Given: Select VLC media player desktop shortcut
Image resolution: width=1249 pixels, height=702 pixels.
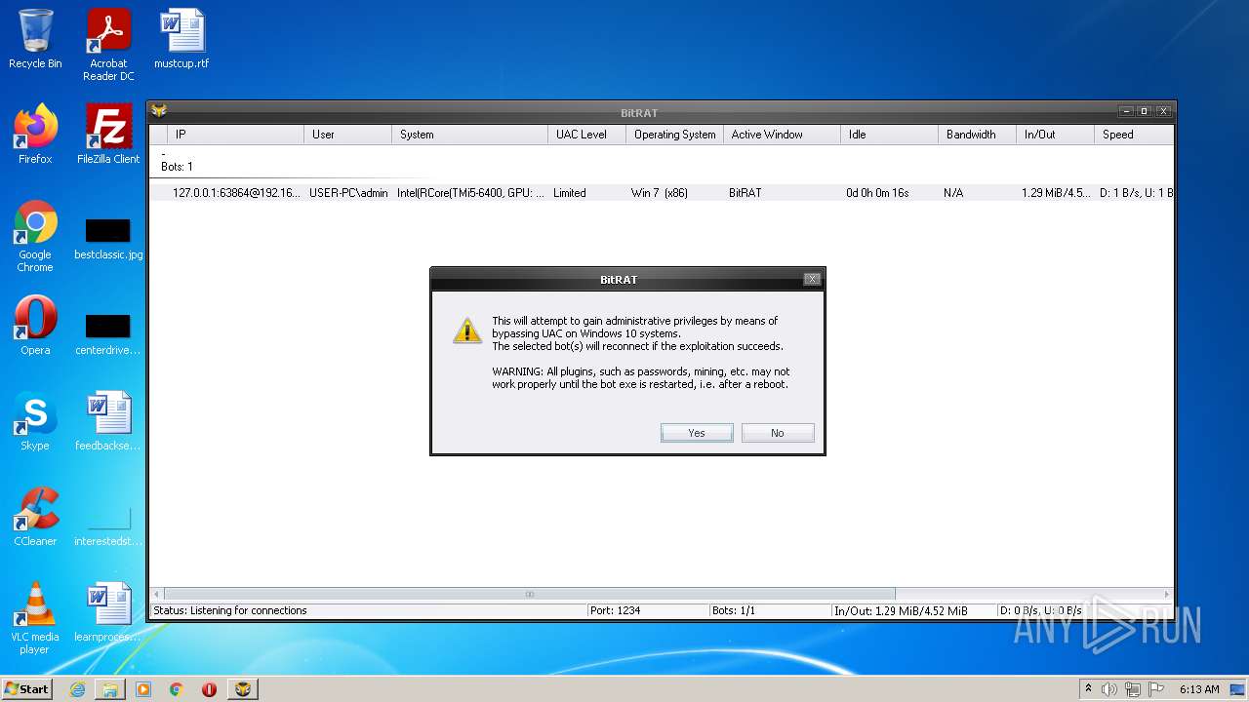Looking at the screenshot, I should (35, 618).
